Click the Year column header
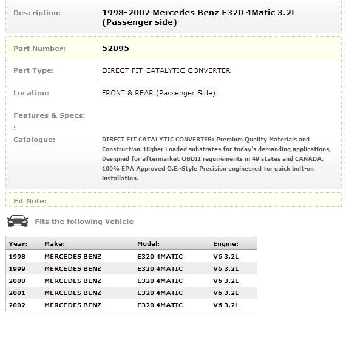346x354 pixels. (x=18, y=244)
